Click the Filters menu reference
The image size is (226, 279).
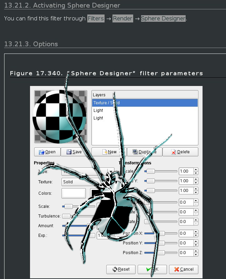[96, 19]
